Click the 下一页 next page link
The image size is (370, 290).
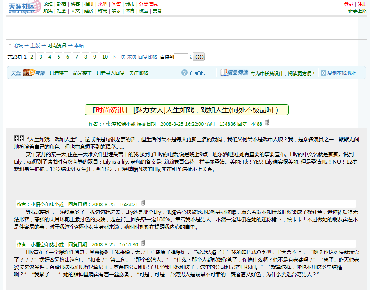[119, 57]
